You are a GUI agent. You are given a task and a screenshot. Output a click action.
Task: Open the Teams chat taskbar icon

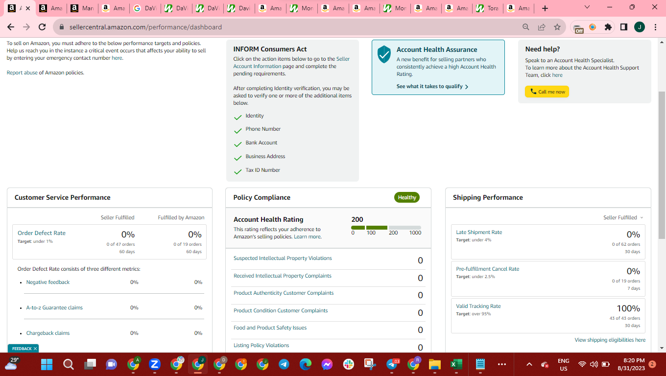(112, 364)
